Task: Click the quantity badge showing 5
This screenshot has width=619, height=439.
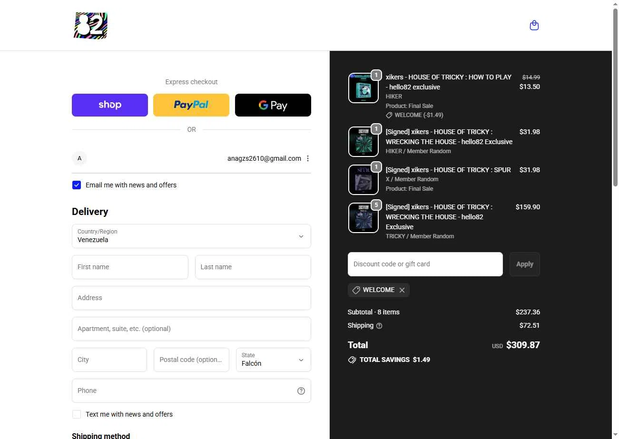Action: pos(376,205)
